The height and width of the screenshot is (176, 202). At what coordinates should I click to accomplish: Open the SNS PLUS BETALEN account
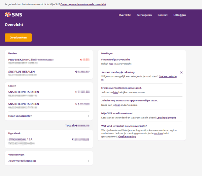tap(49, 73)
